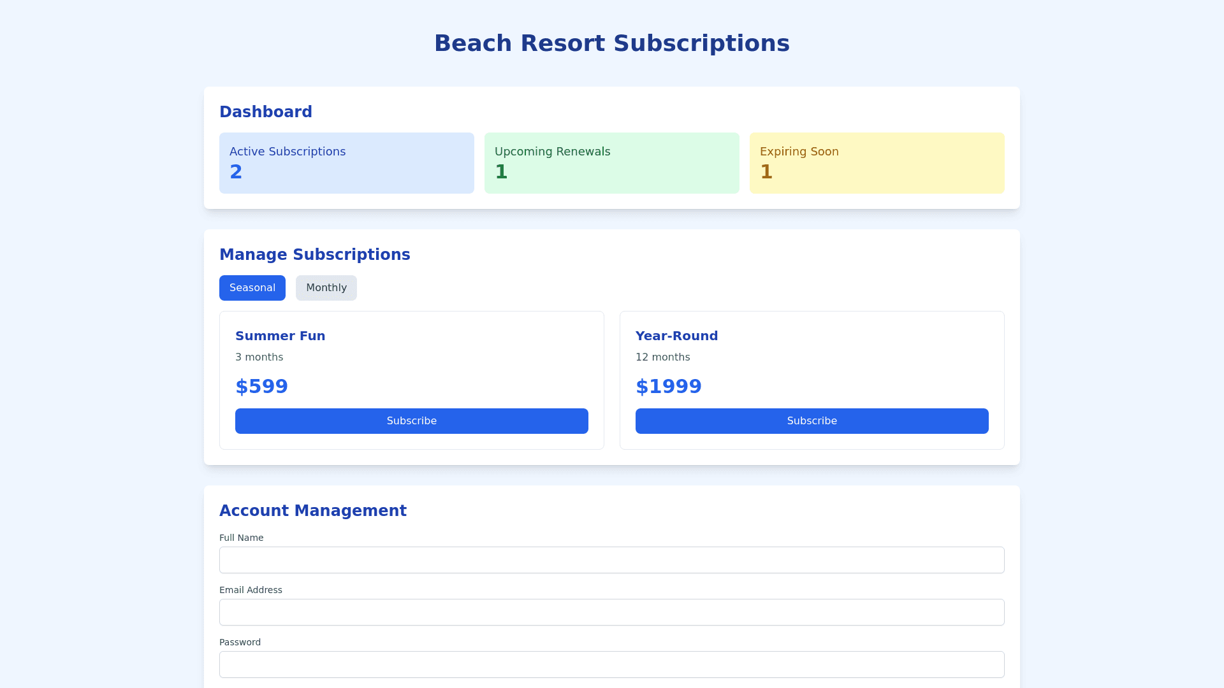The image size is (1224, 688).
Task: Click the Full Name label
Action: (241, 538)
